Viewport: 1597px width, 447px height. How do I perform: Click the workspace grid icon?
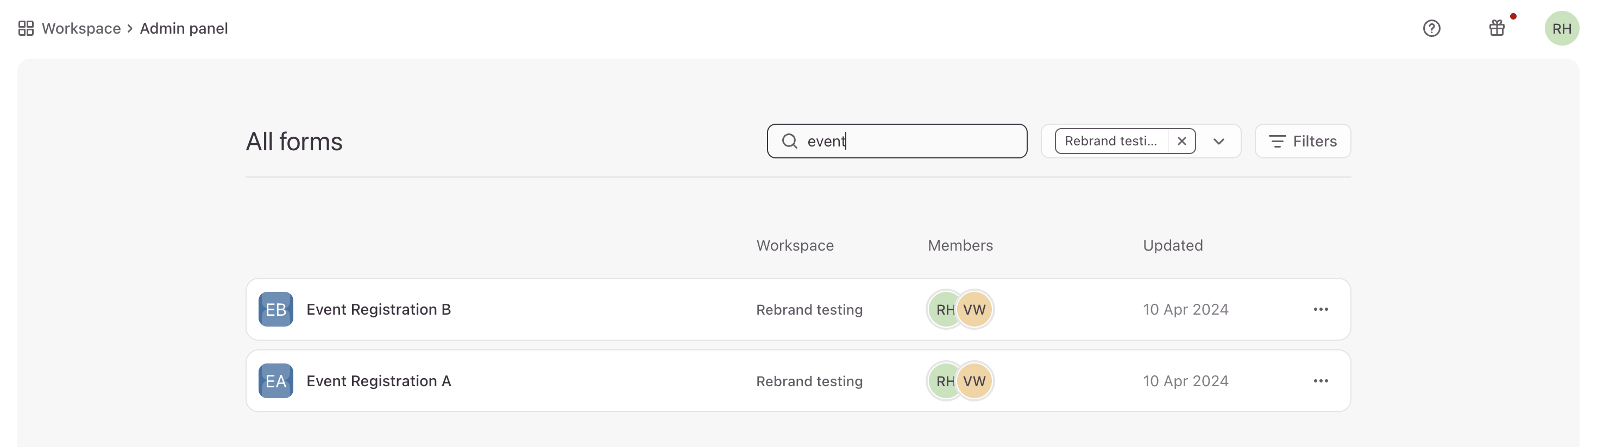26,28
